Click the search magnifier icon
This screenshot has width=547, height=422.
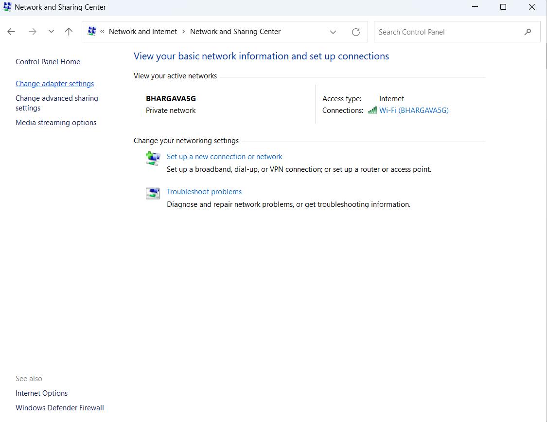pos(528,31)
